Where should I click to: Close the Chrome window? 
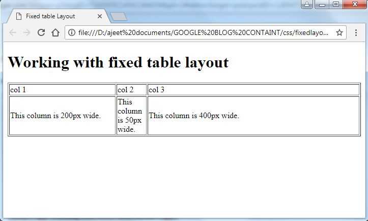[x=355, y=4]
